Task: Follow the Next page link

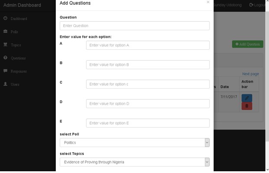Action: tap(250, 74)
